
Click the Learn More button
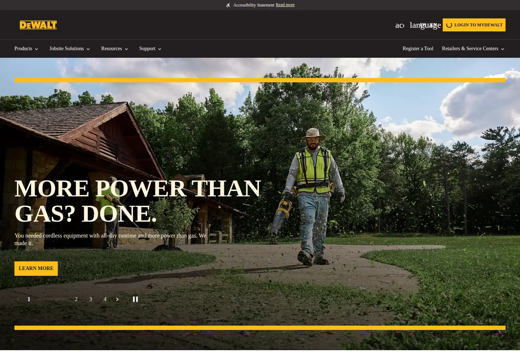36,269
